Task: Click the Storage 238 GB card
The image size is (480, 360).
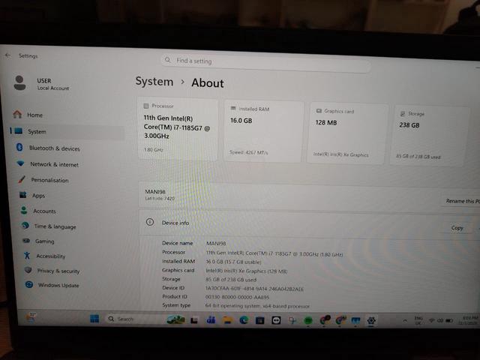Action: click(429, 135)
